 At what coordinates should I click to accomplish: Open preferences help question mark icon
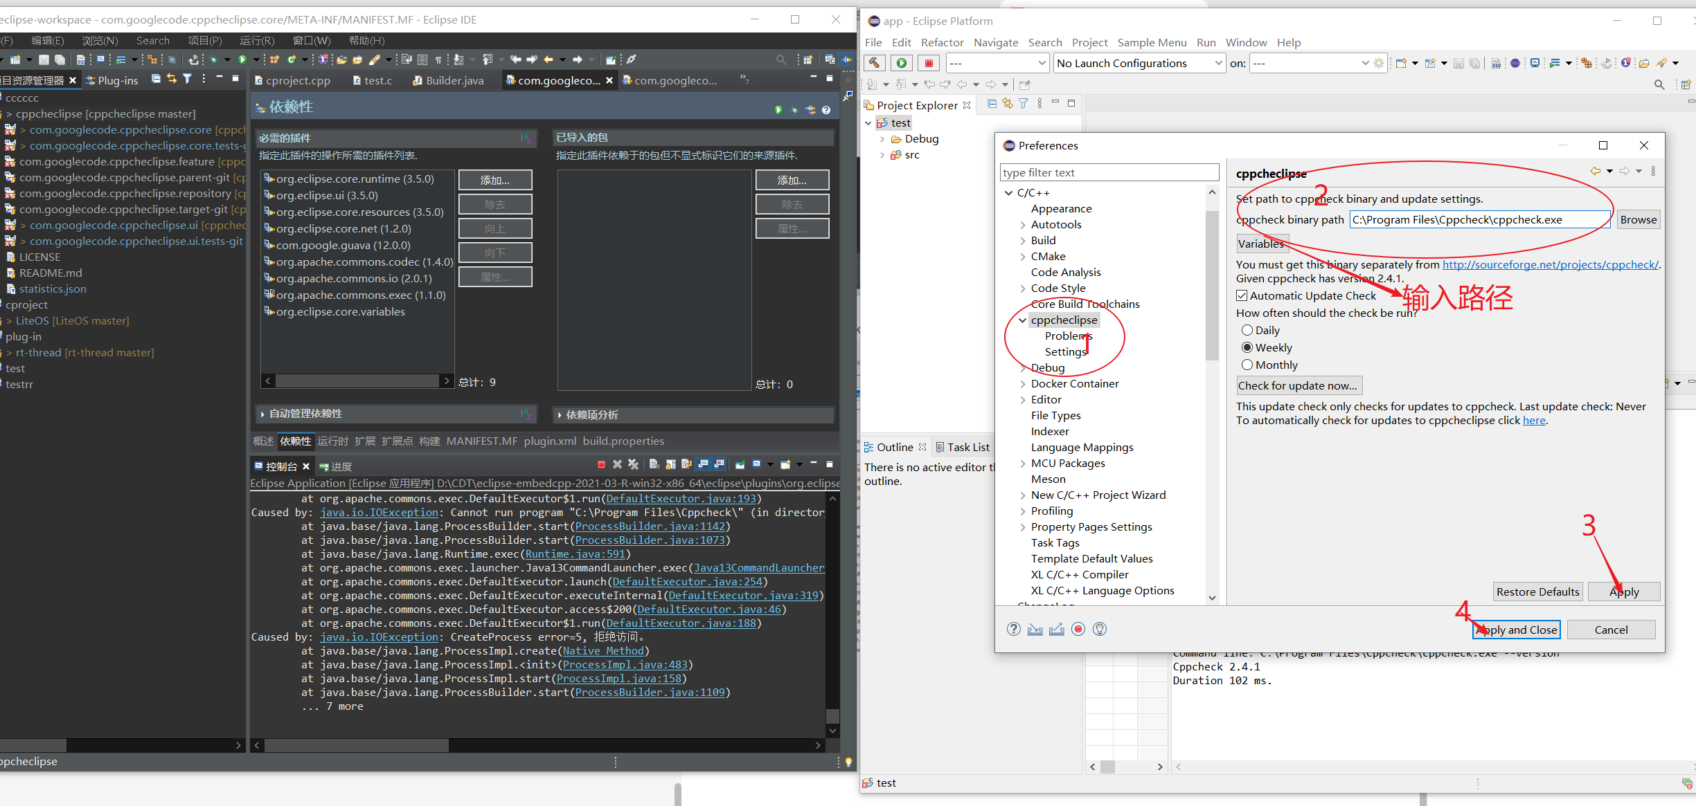[x=1014, y=629]
